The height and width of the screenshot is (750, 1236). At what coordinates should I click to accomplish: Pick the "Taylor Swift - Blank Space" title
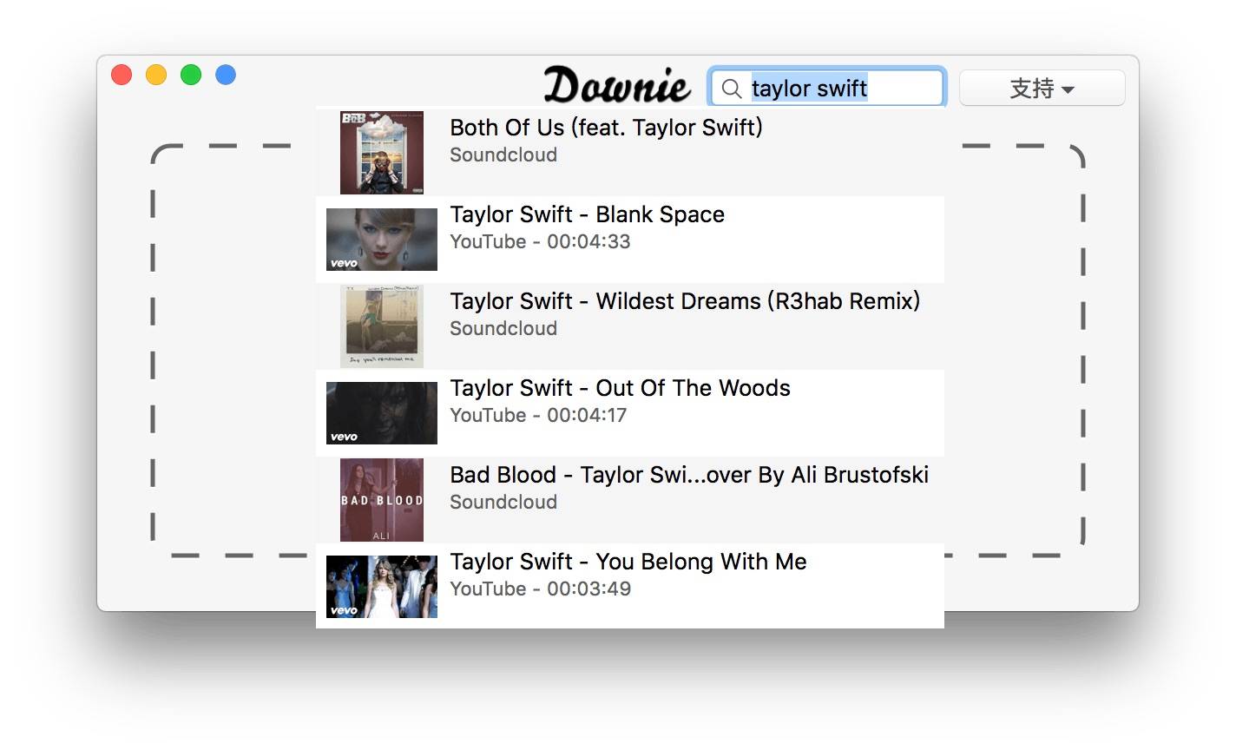point(587,214)
